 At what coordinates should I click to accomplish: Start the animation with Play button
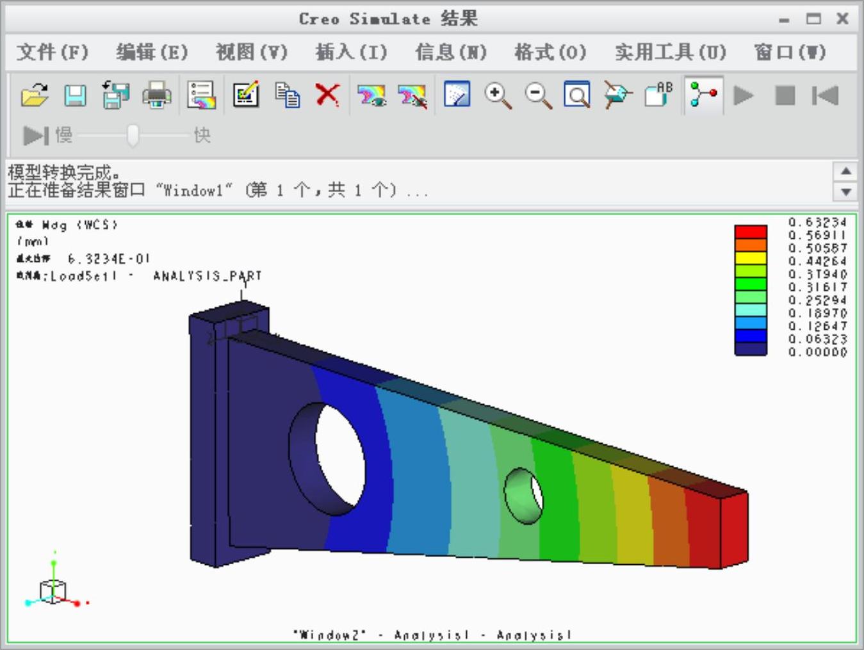(x=744, y=96)
